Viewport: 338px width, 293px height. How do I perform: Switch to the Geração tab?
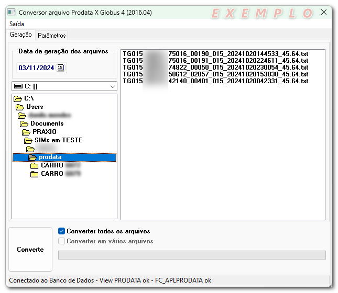[21, 35]
